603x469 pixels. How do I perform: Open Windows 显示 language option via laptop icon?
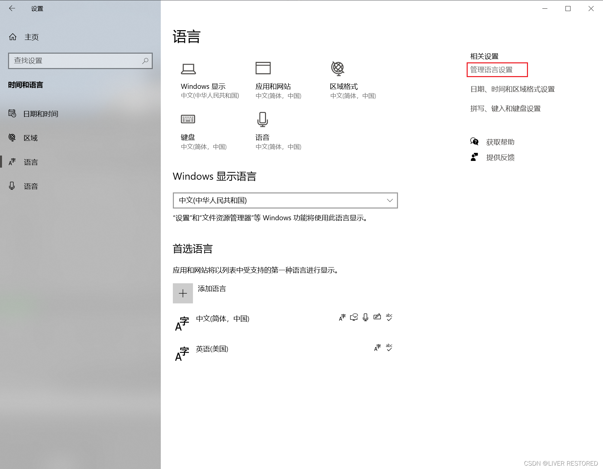(x=189, y=68)
